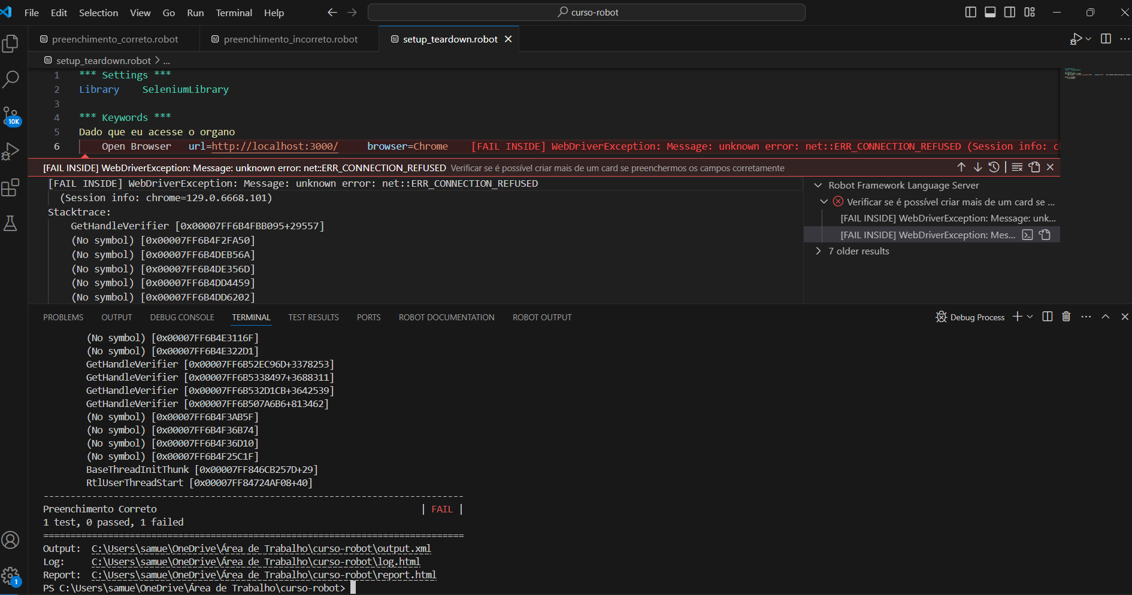1132x595 pixels.
Task: Switch to the OUTPUT panel tab
Action: point(117,317)
